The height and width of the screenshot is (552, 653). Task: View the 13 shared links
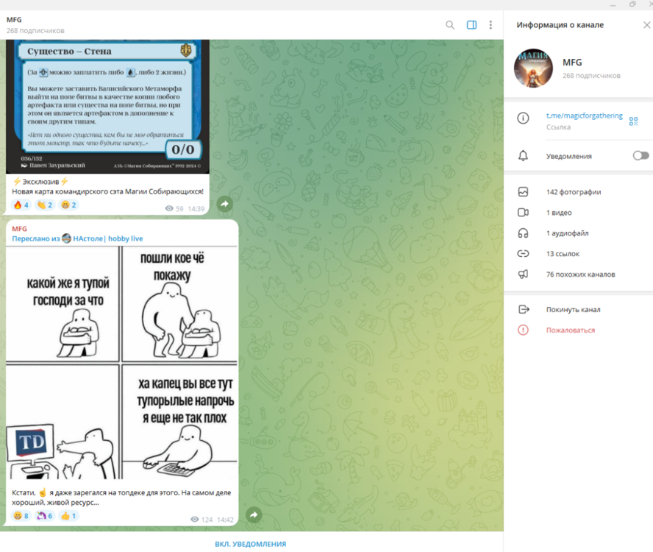pos(563,254)
